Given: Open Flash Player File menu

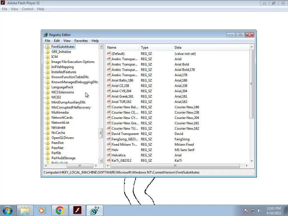Looking at the screenshot, I should point(4,9).
